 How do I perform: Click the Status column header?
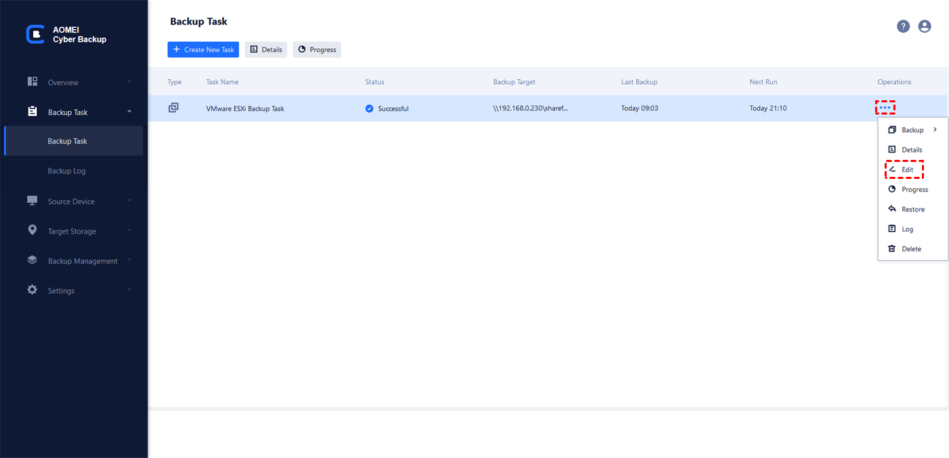click(x=375, y=82)
